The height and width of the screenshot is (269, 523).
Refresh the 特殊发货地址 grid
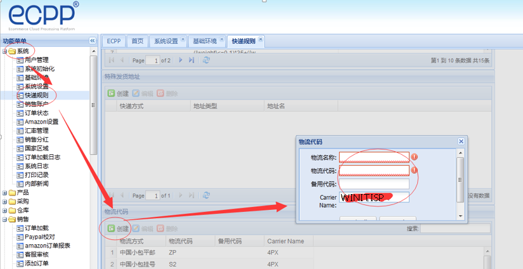pyautogui.click(x=206, y=196)
